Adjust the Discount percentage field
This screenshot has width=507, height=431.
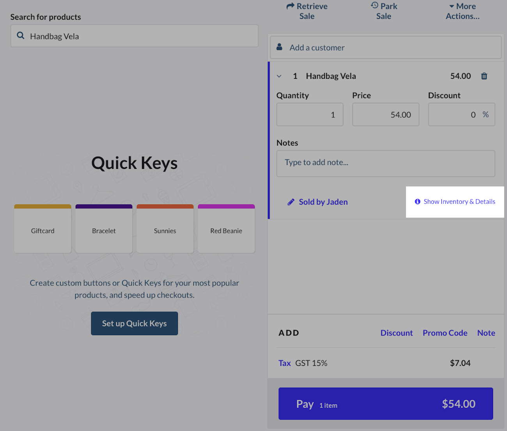(461, 114)
